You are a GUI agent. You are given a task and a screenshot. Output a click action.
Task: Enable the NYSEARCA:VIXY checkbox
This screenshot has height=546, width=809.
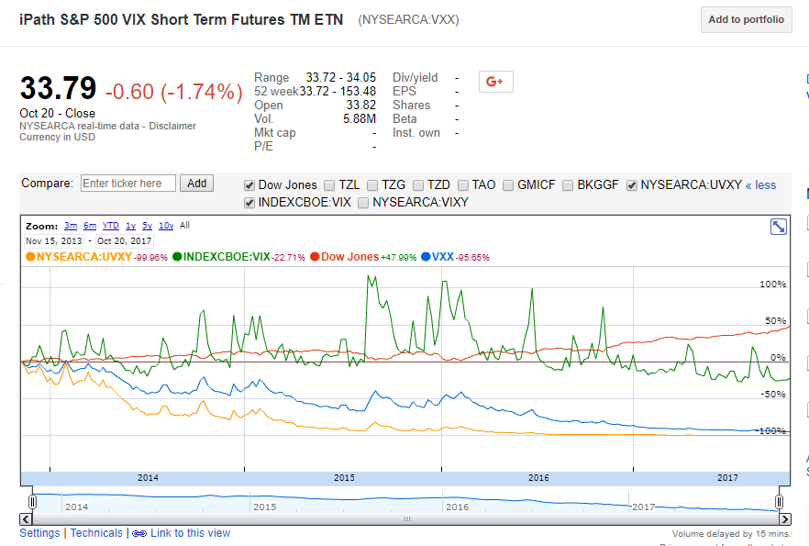(363, 203)
